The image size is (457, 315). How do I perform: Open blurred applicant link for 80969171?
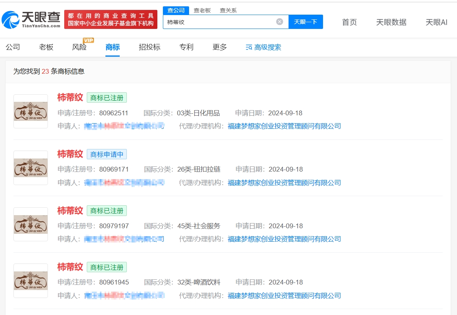[124, 182]
